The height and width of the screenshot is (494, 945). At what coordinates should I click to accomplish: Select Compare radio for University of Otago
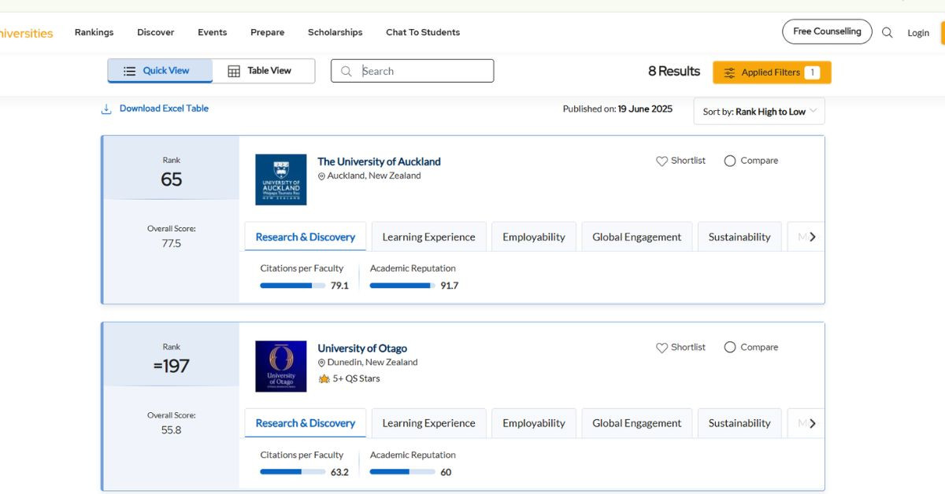(730, 348)
